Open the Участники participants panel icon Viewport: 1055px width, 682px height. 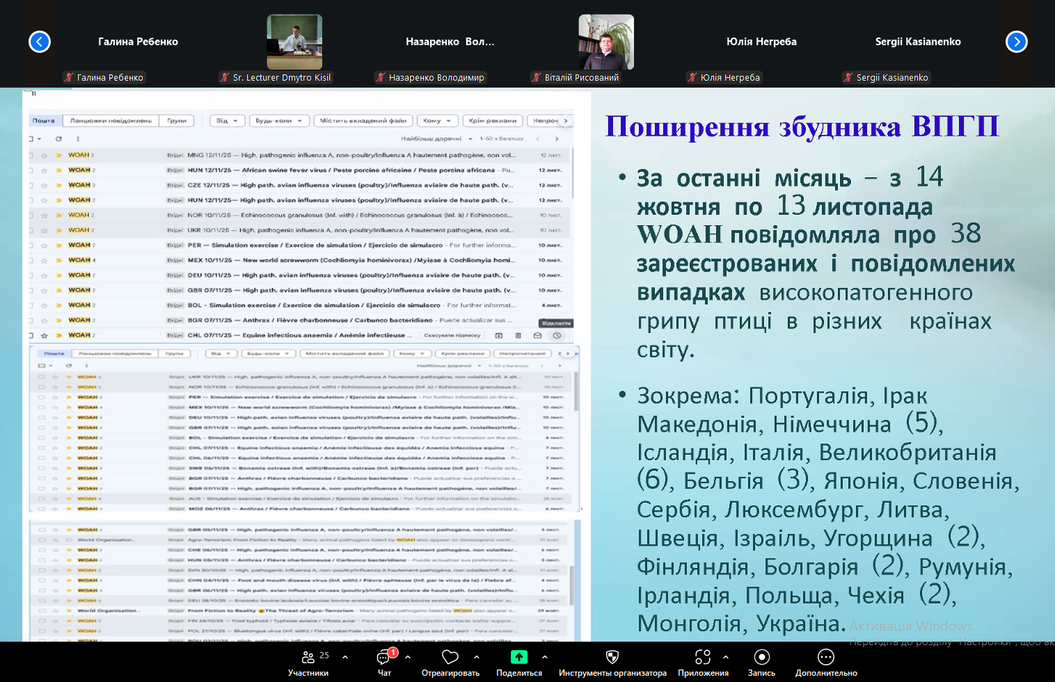coord(308,657)
